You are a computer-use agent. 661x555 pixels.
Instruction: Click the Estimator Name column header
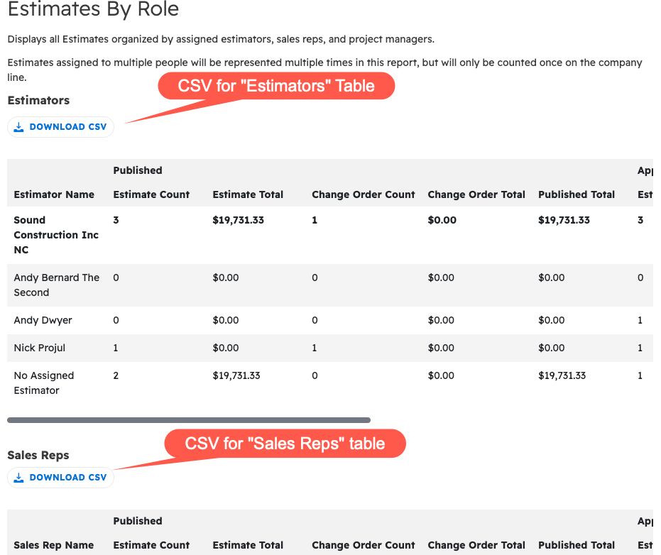[x=54, y=194]
